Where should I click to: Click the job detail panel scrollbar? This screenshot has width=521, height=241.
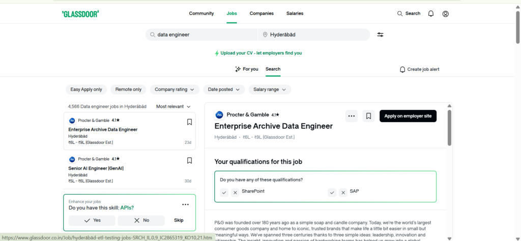[x=450, y=128]
